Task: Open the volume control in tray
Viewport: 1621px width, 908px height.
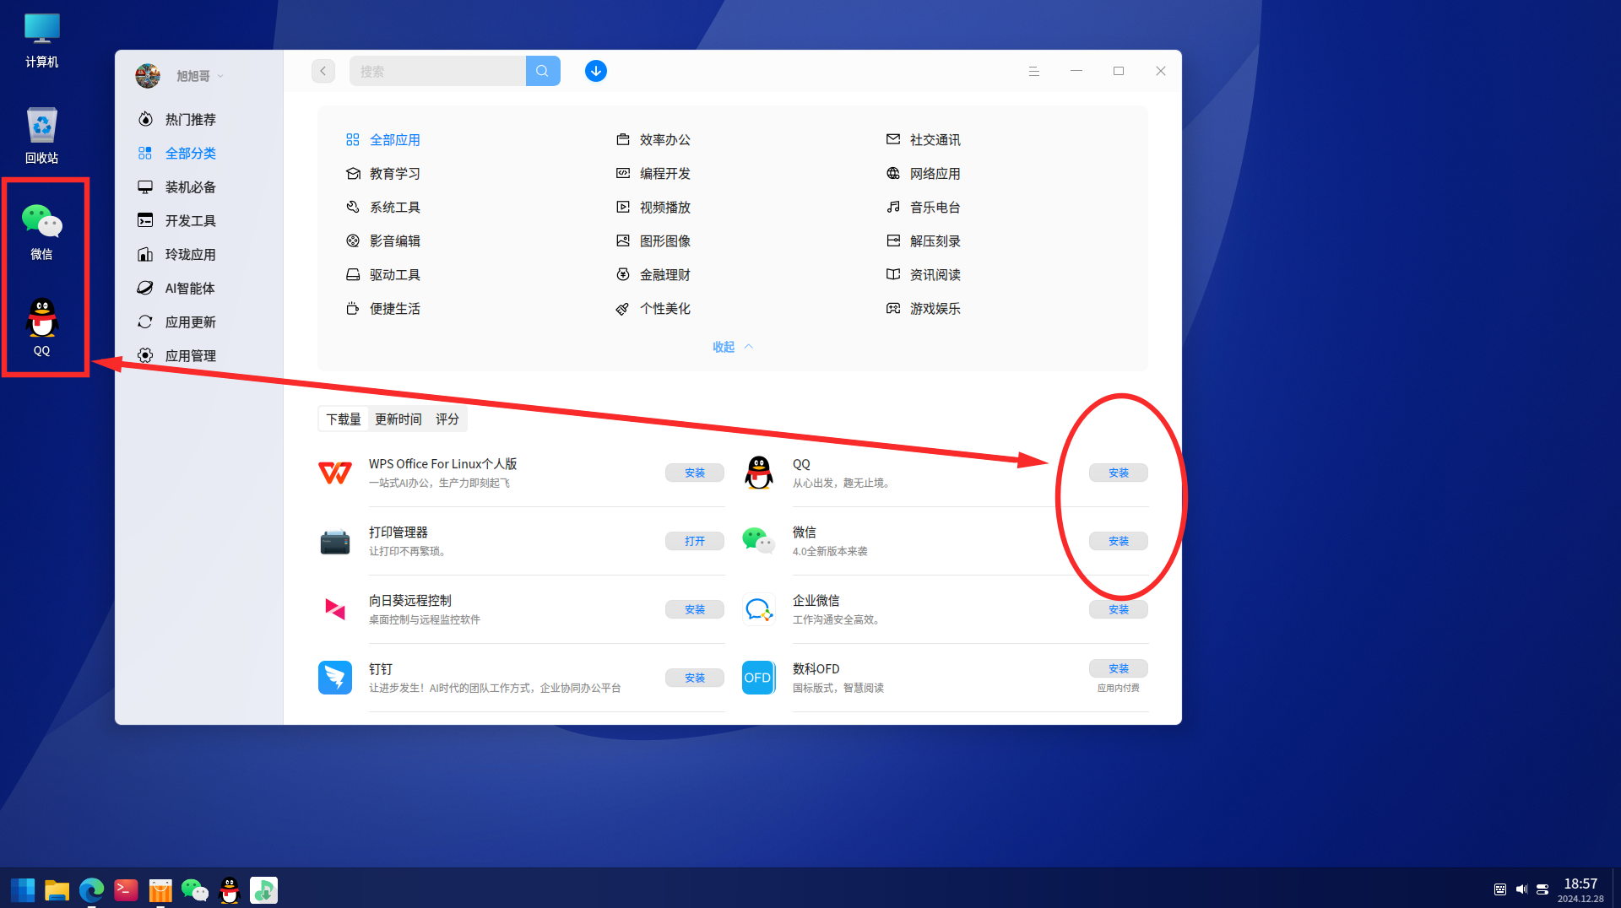Action: [x=1521, y=889]
